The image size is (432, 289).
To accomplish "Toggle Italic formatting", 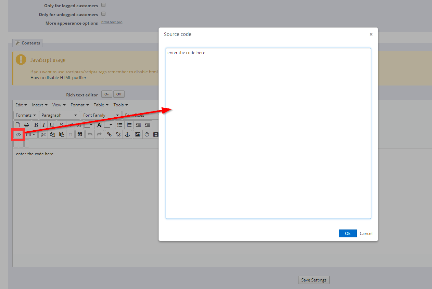I will point(44,125).
